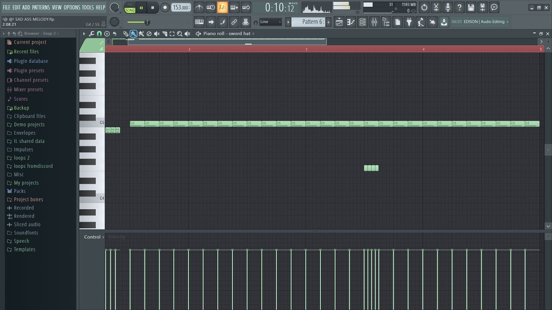
Task: Click the one-click recording microphone icon
Action: (448, 7)
